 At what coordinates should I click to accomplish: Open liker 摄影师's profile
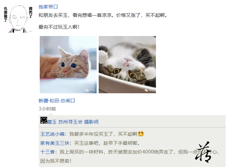91,122
